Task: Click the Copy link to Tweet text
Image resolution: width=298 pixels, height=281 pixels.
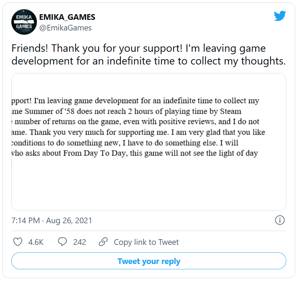Action: (x=146, y=242)
